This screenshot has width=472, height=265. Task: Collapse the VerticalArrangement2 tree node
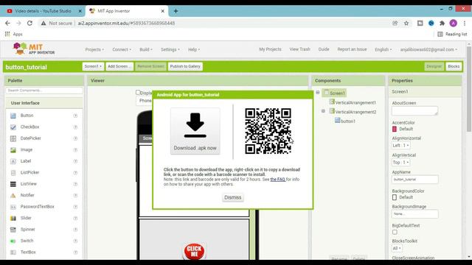323,111
